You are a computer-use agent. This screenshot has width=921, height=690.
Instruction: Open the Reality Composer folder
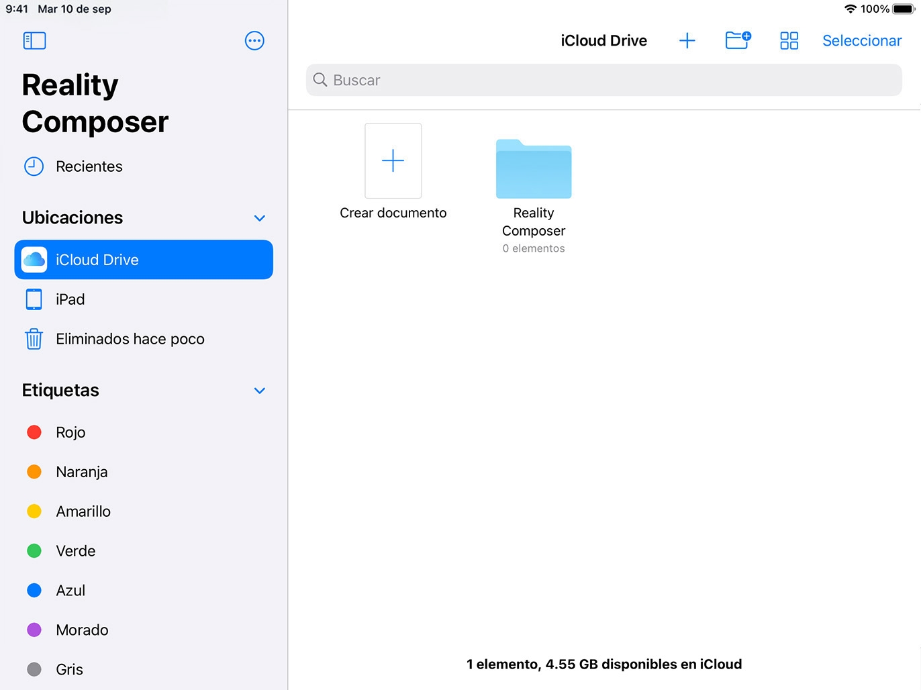click(534, 168)
